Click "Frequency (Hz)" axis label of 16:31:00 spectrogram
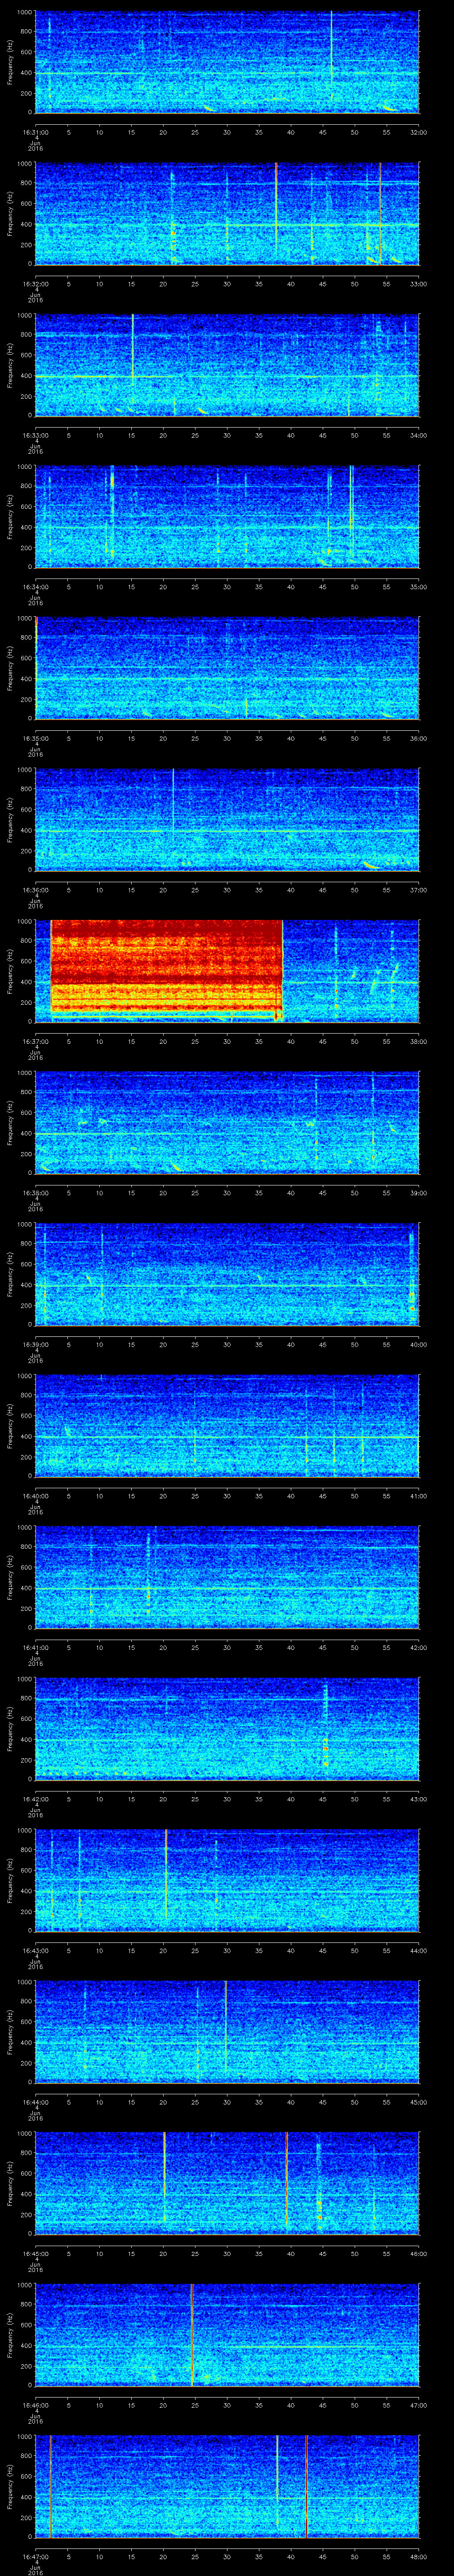 pyautogui.click(x=10, y=63)
